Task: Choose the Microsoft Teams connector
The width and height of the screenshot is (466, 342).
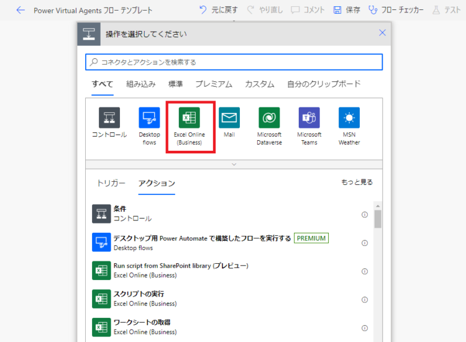Action: point(309,127)
